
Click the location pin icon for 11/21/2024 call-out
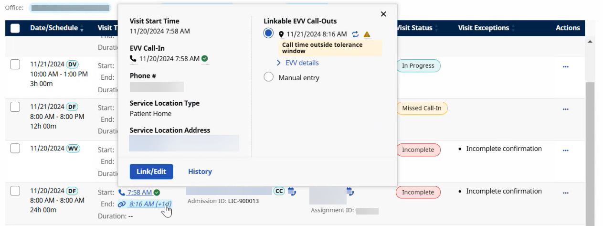point(281,34)
